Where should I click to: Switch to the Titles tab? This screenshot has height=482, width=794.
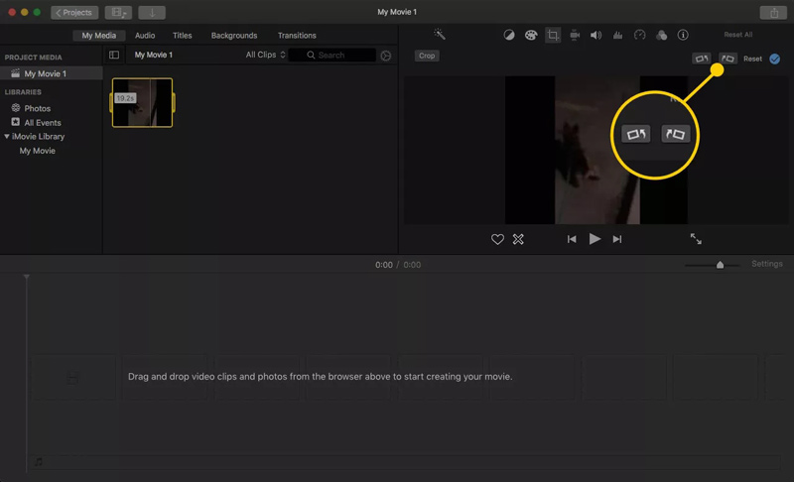point(183,36)
